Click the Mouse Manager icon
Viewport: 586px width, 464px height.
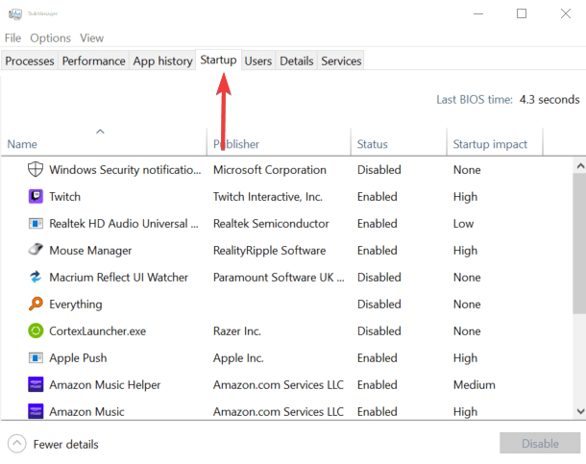click(36, 250)
